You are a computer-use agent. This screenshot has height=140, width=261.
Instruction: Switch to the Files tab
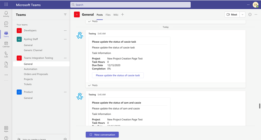click(x=108, y=15)
